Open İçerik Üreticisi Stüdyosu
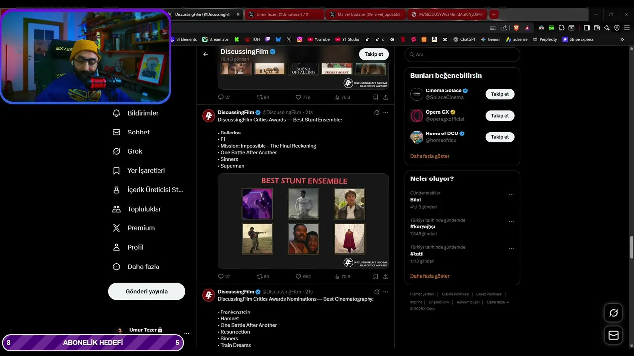 [x=148, y=190]
